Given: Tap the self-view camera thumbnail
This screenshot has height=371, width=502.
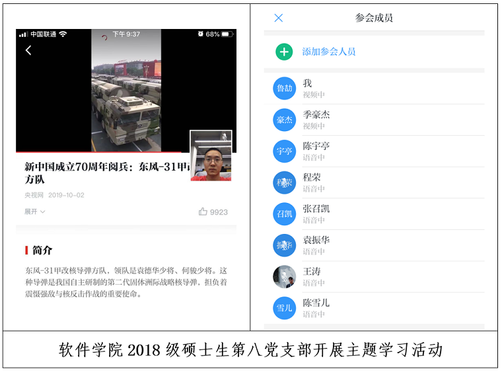Looking at the screenshot, I should pos(211,156).
